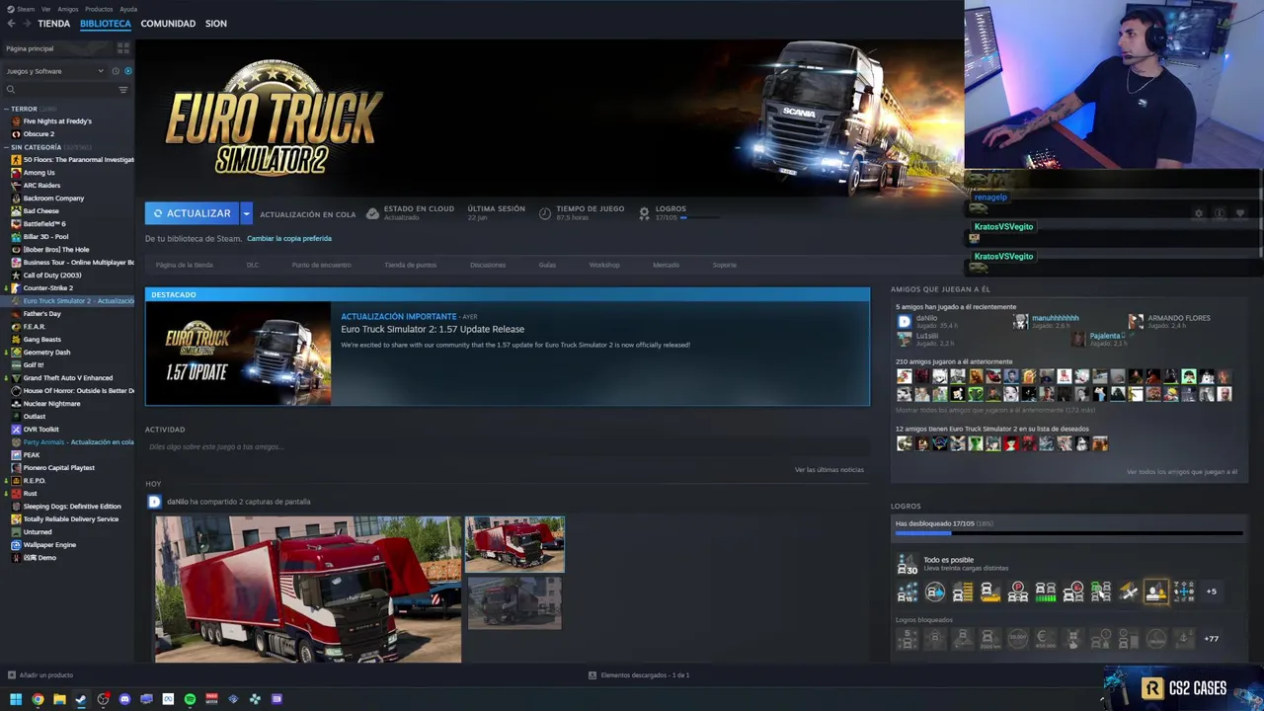Click the Windows Start button

click(16, 699)
